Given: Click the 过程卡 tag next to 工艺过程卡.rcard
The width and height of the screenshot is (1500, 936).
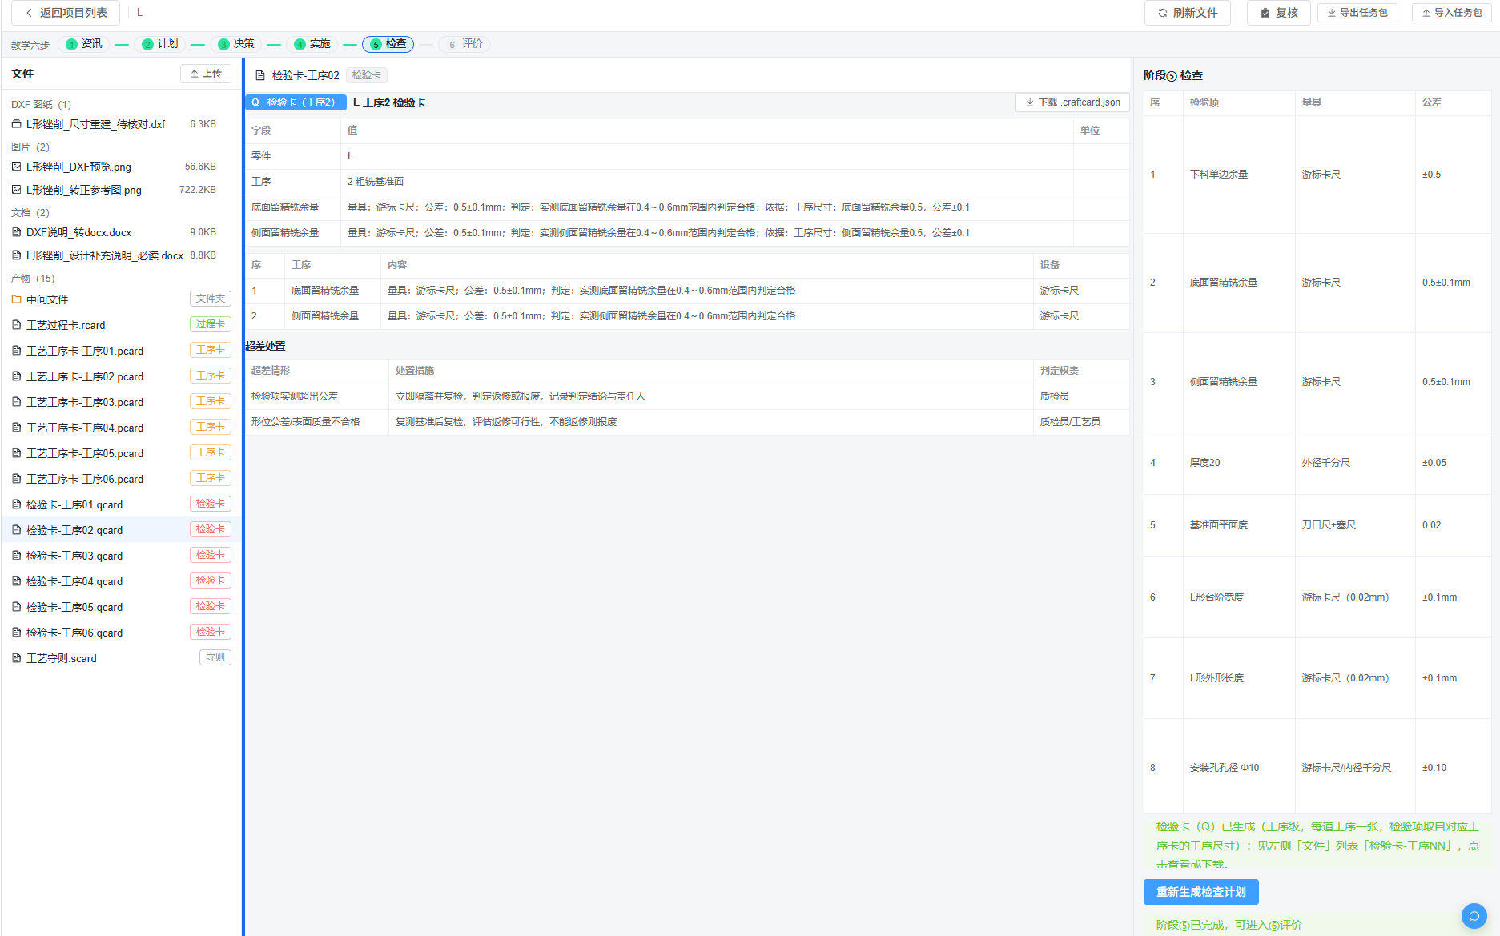Looking at the screenshot, I should (x=211, y=324).
